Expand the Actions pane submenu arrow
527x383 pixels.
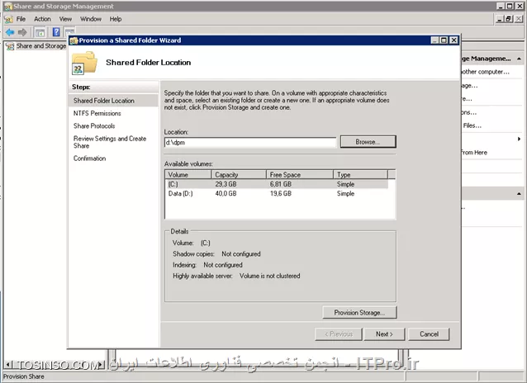(x=520, y=139)
